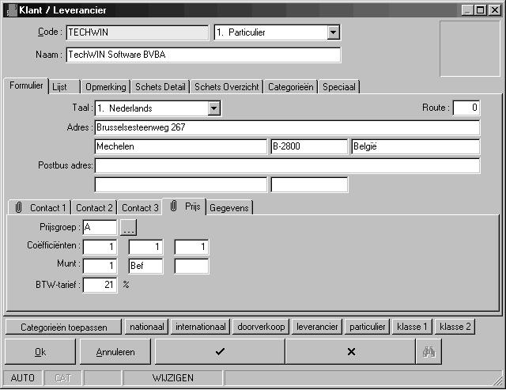Image resolution: width=506 pixels, height=390 pixels.
Task: Click the postal code field B-2800
Action: 309,146
